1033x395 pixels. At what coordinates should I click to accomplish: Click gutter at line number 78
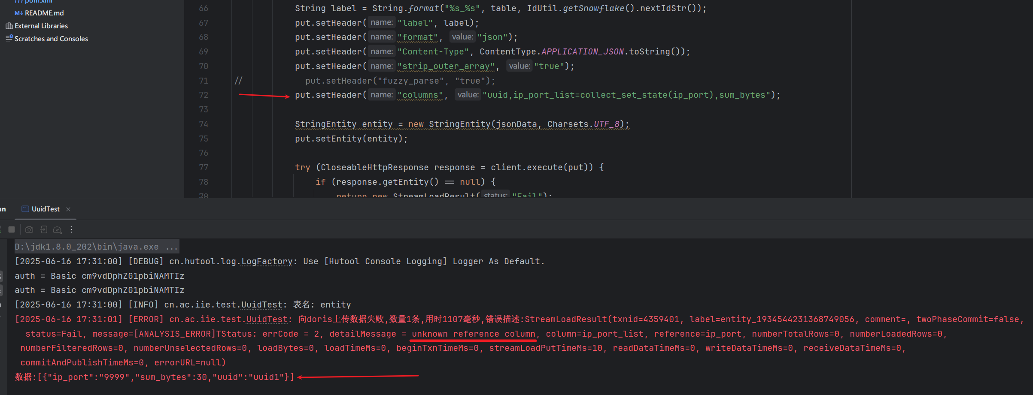pos(204,182)
